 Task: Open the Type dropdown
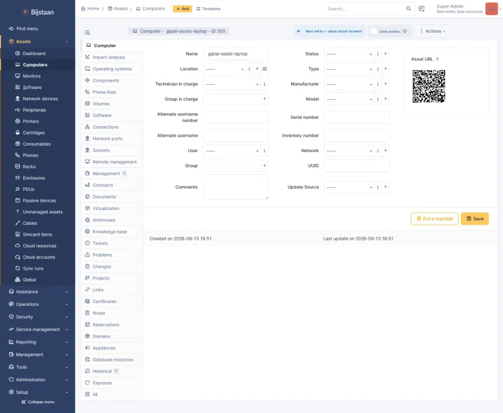point(349,69)
